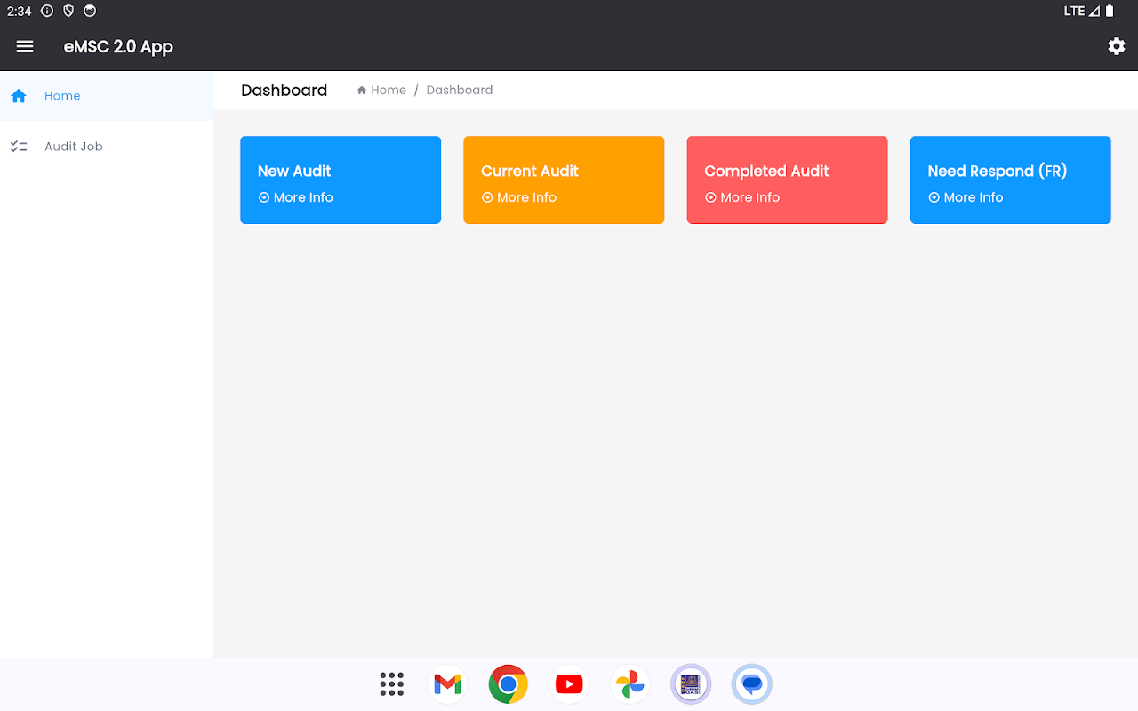
Task: Click the New Audit More Info arrow icon
Action: point(264,197)
